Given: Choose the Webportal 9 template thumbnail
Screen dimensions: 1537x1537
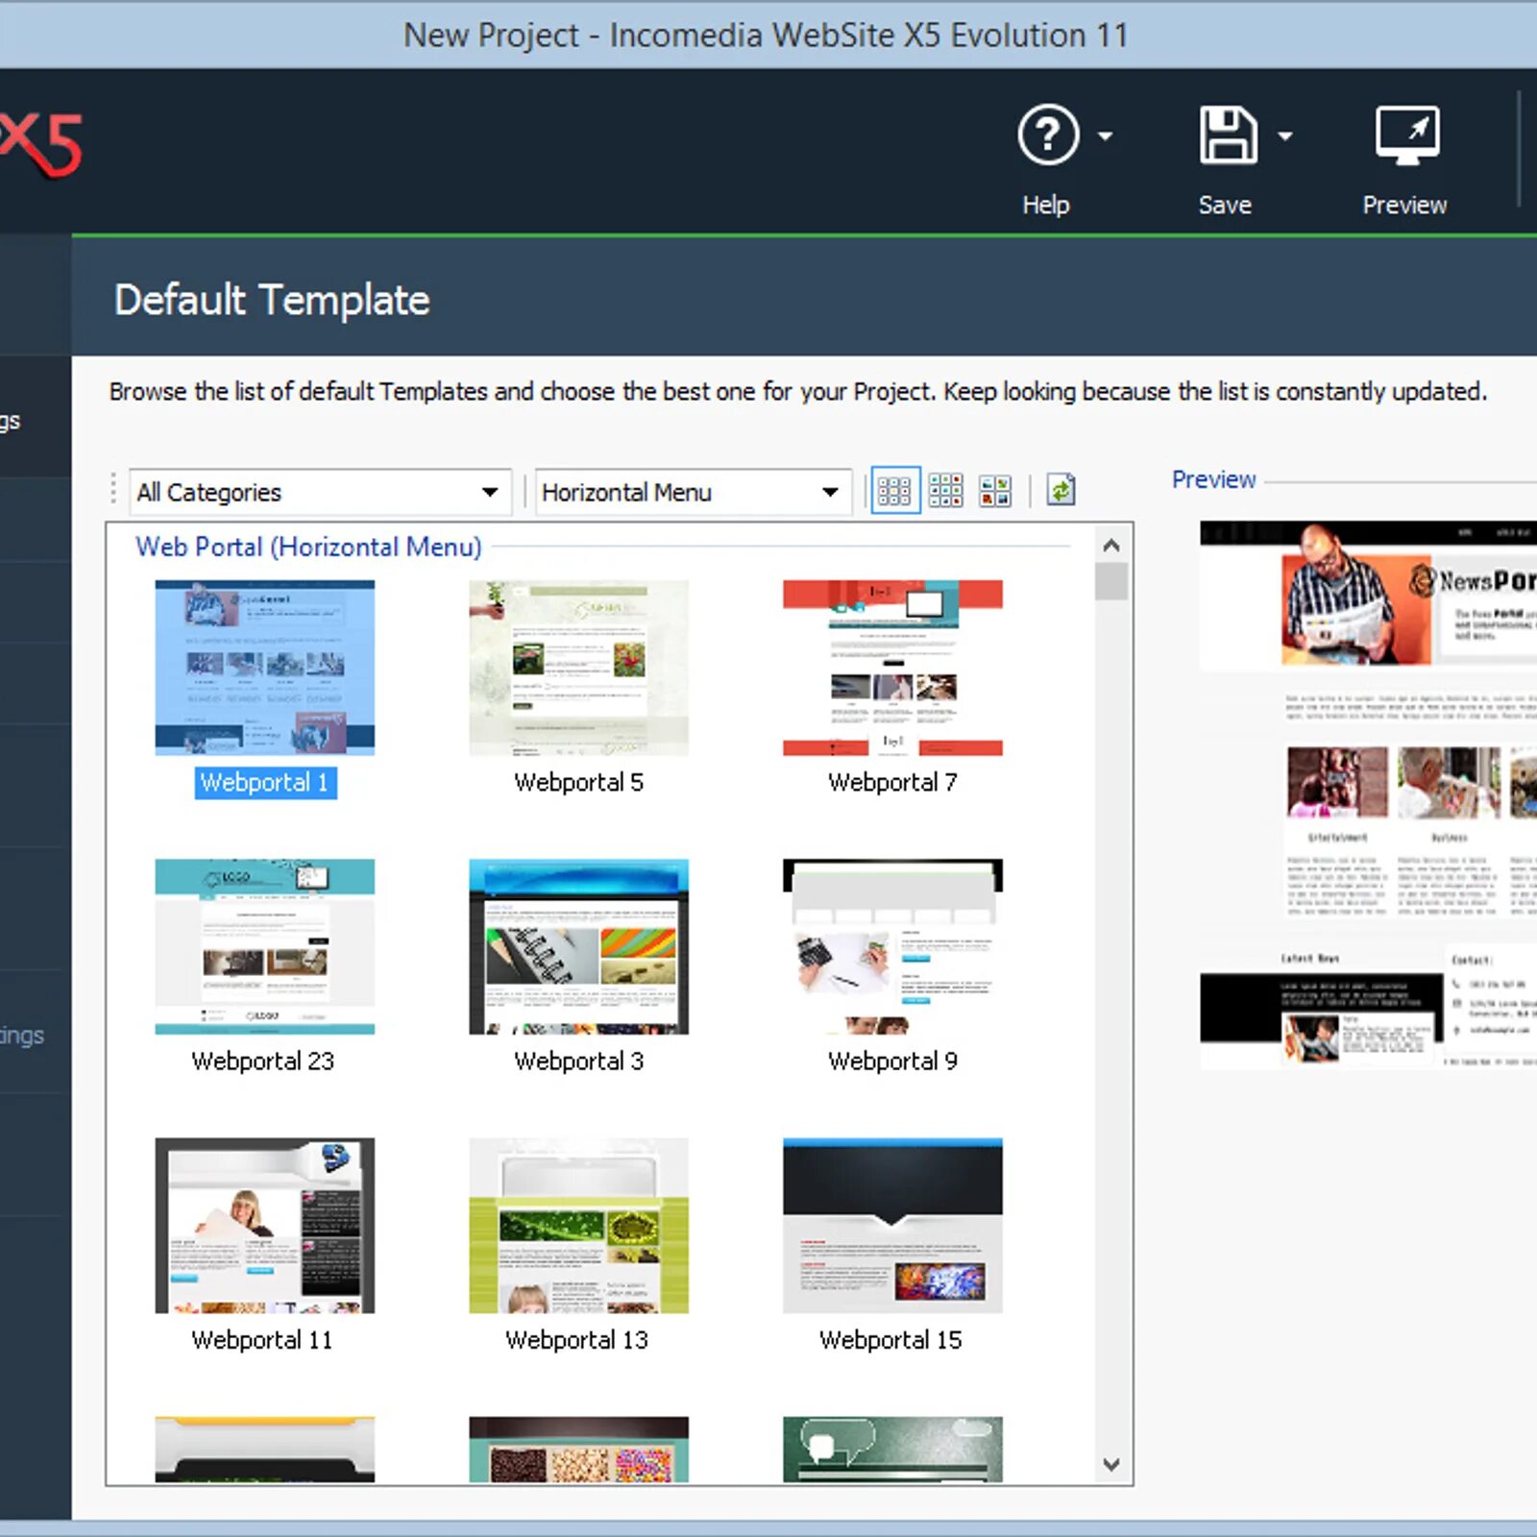Looking at the screenshot, I should pyautogui.click(x=892, y=946).
